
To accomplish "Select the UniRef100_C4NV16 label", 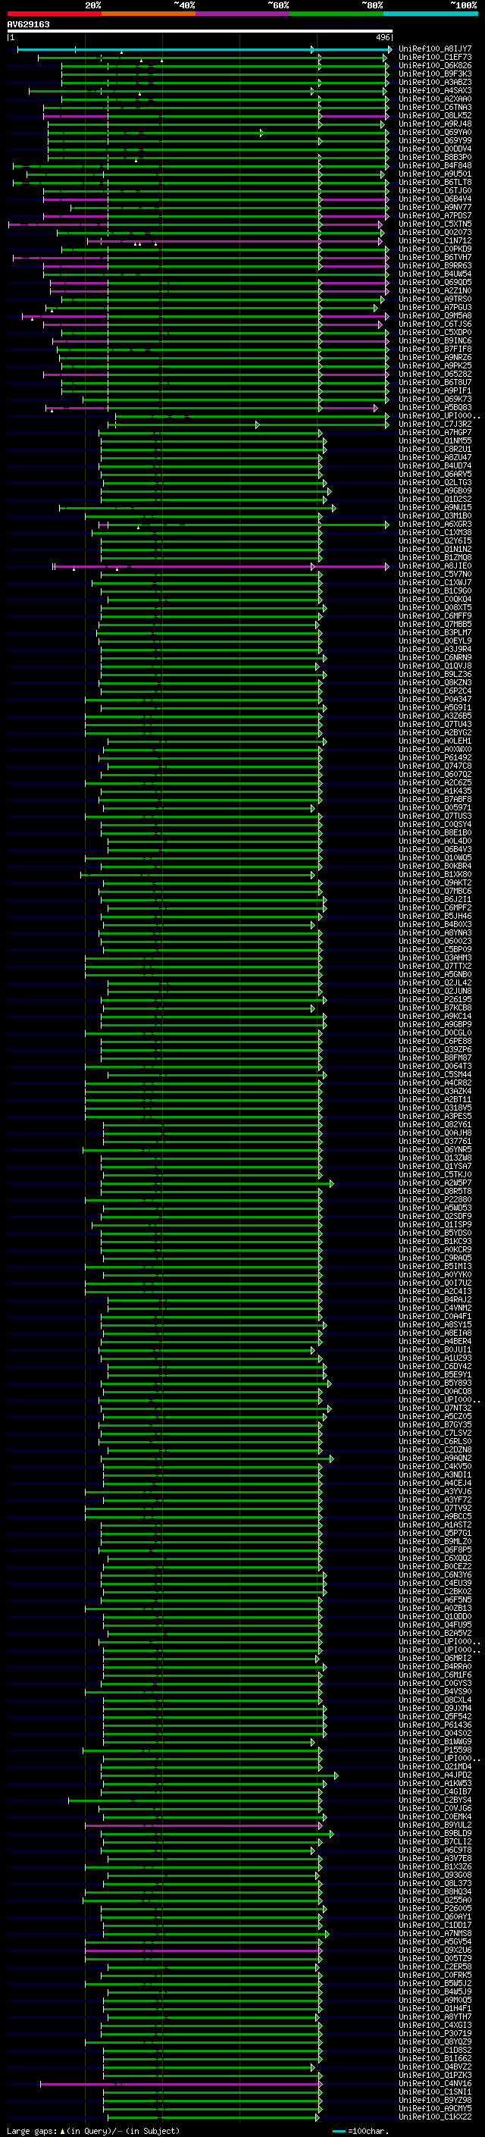I will click(x=435, y=2084).
